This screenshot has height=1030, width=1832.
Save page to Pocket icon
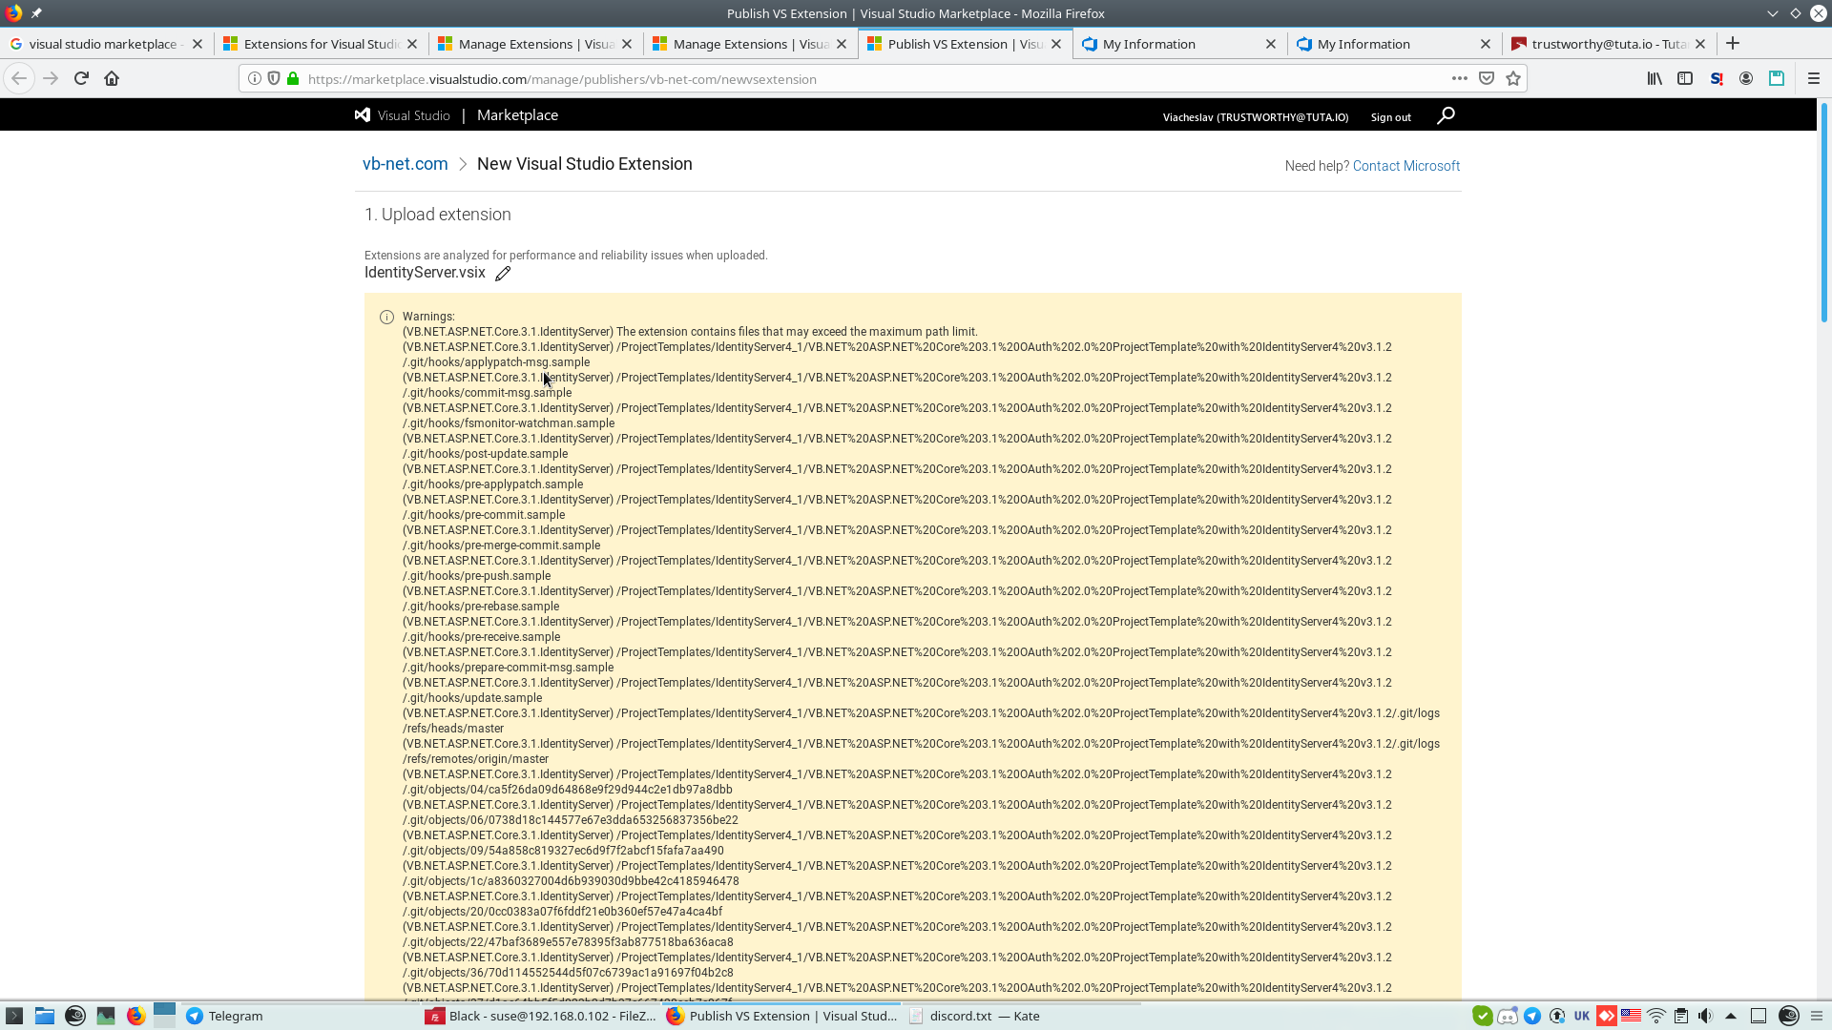click(x=1487, y=78)
